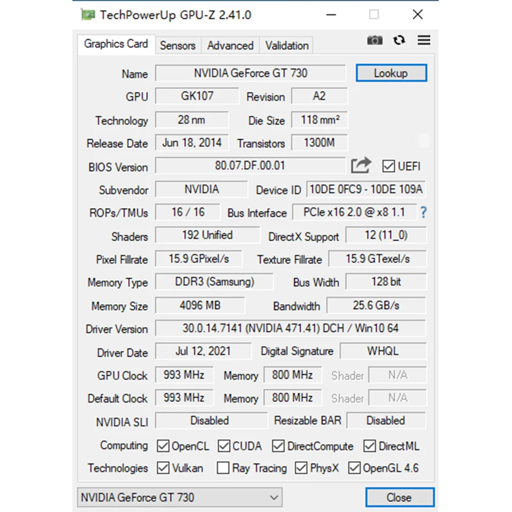This screenshot has width=512, height=512.
Task: Click the GPU Clock field 993 MHz
Action: tap(184, 375)
